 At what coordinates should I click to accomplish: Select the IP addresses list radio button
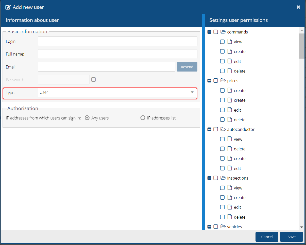[143, 118]
